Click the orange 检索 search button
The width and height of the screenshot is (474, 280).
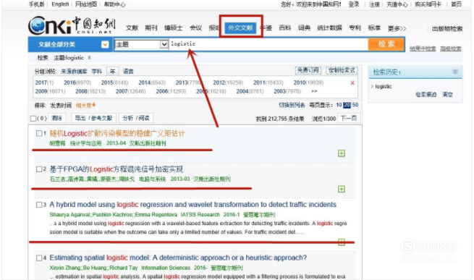[x=386, y=44]
